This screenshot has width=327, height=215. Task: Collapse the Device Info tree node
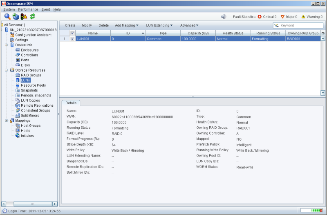(x=7, y=45)
